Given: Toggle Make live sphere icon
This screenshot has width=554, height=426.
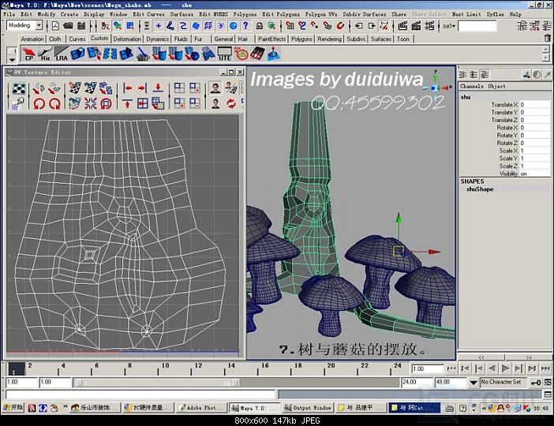Looking at the screenshot, I should tap(233, 26).
